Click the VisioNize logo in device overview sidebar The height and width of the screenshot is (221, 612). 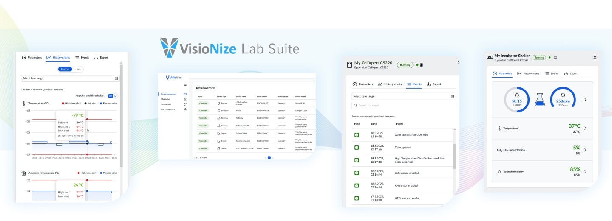173,77
